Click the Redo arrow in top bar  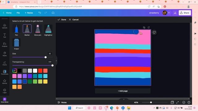[45, 13]
